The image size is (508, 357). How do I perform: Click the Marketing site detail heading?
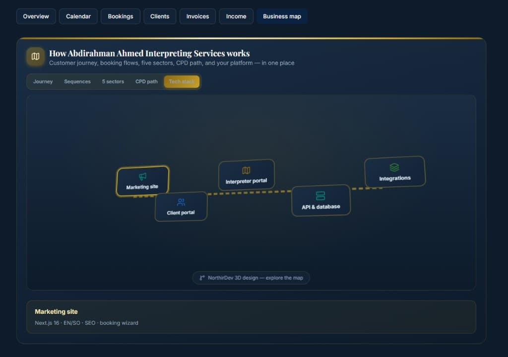pyautogui.click(x=57, y=312)
